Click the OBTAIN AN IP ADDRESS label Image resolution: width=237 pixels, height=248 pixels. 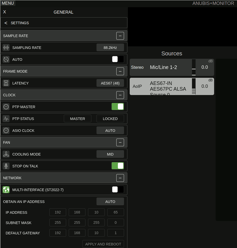(24, 202)
